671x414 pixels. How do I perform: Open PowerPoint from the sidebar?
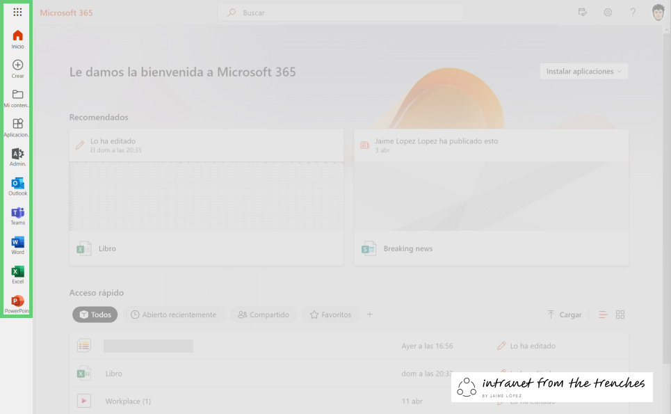[x=17, y=301]
